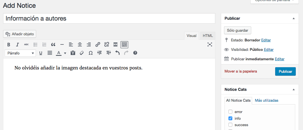The width and height of the screenshot is (303, 130).
Task: Click the Añadir objeto media button
Action: point(20,34)
